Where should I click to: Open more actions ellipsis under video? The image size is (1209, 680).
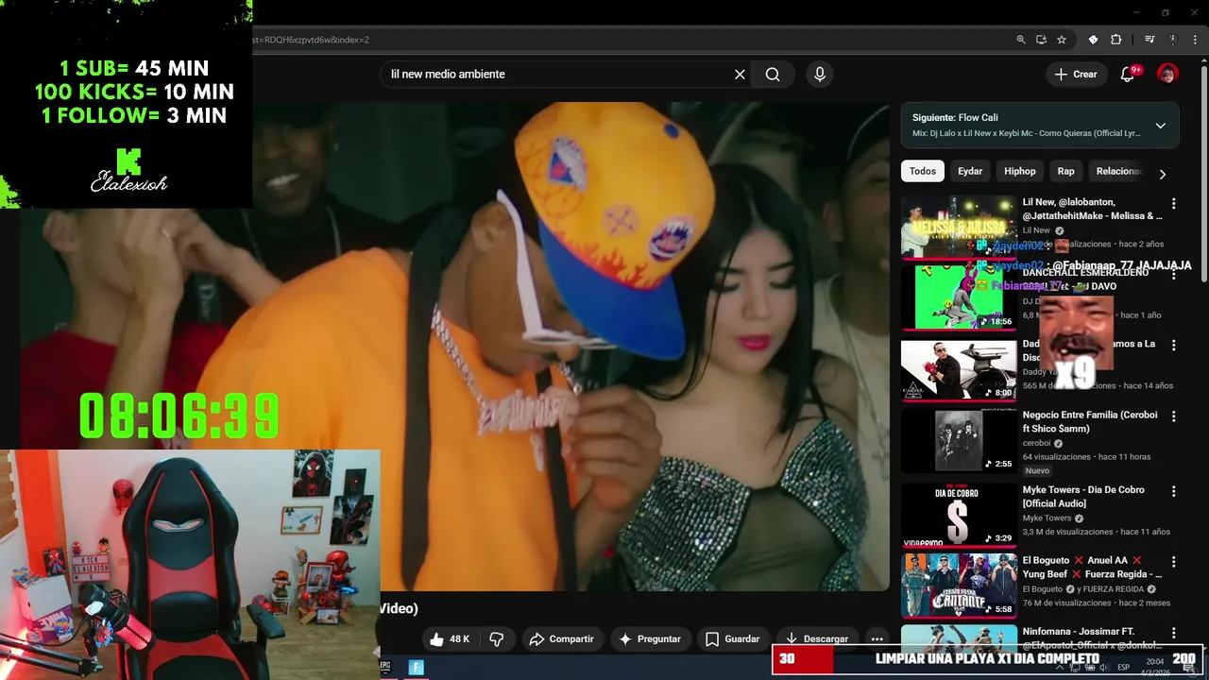877,639
